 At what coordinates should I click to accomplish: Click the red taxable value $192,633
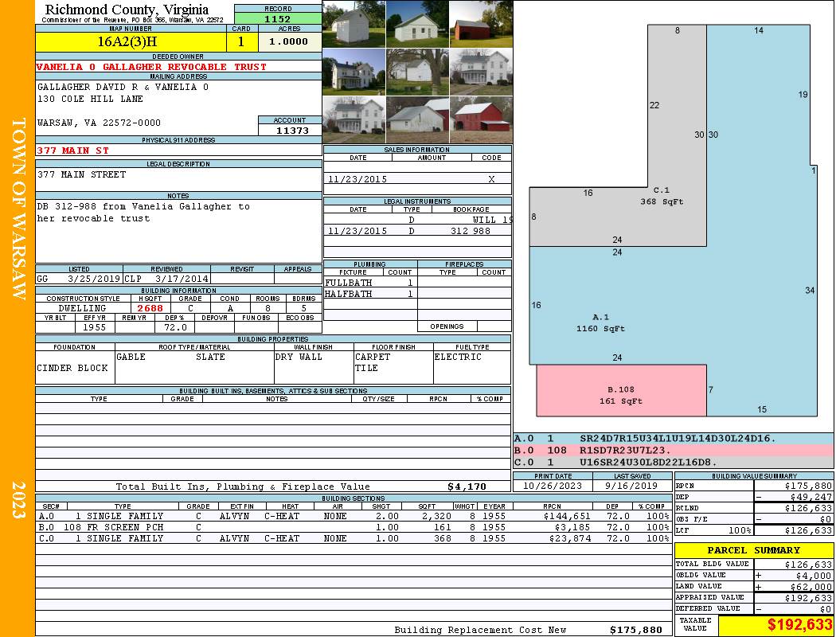click(x=799, y=625)
